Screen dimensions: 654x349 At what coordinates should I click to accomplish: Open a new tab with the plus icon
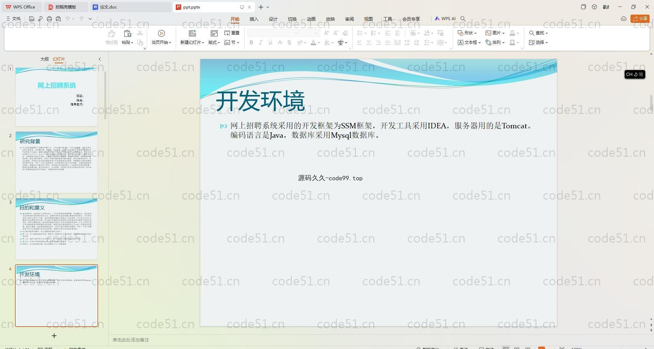tap(261, 7)
